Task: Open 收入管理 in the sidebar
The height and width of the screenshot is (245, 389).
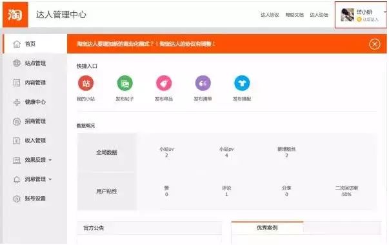Action: 35,141
